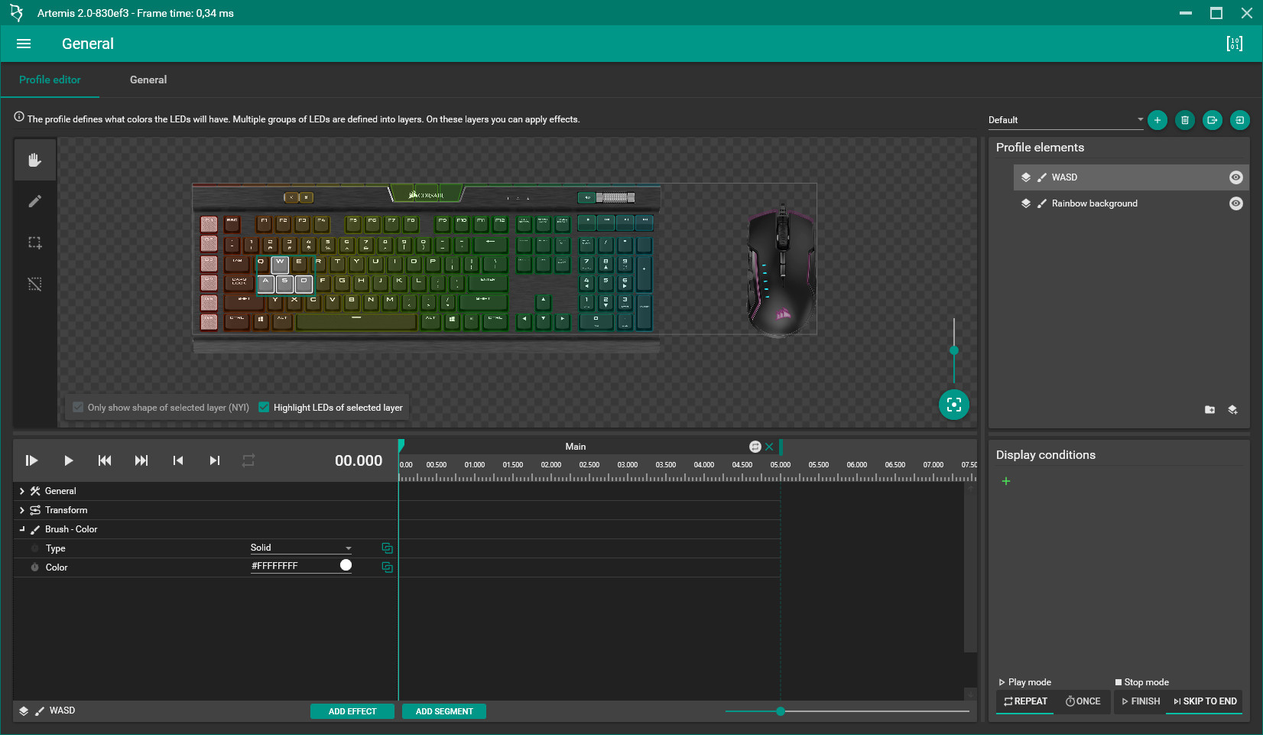Click the fit-to-screen zoom button

(953, 405)
